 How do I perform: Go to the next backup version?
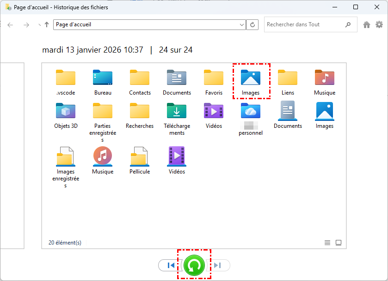coord(218,265)
